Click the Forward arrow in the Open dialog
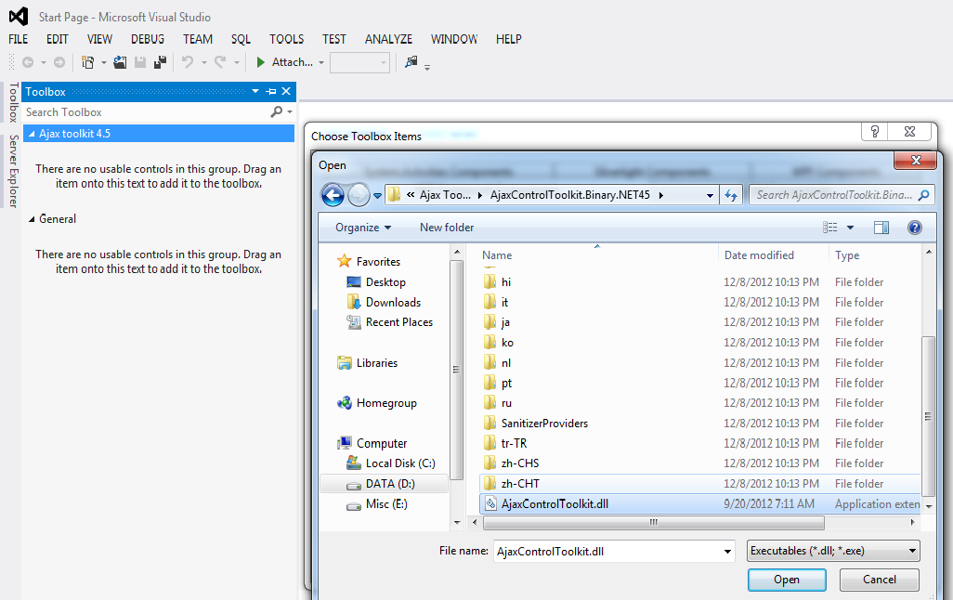Image resolution: width=953 pixels, height=600 pixels. (359, 195)
